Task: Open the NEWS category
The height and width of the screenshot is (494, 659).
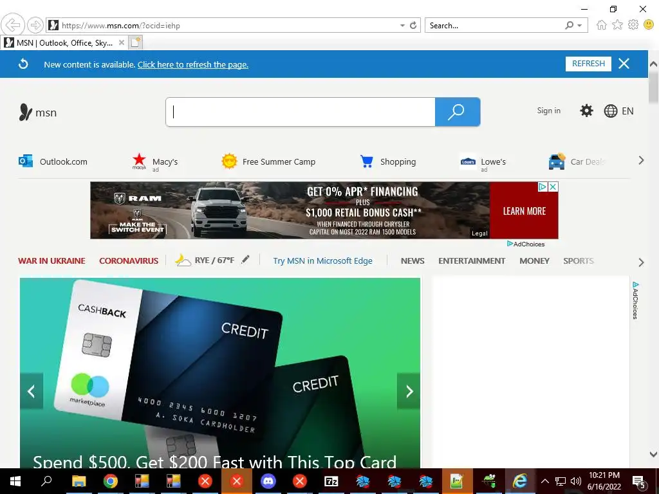Action: tap(413, 261)
